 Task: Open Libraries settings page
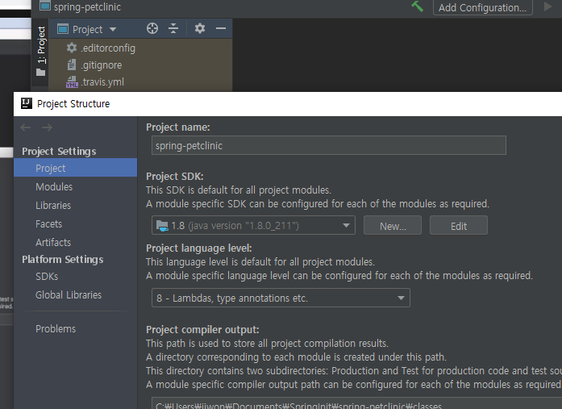(x=53, y=206)
